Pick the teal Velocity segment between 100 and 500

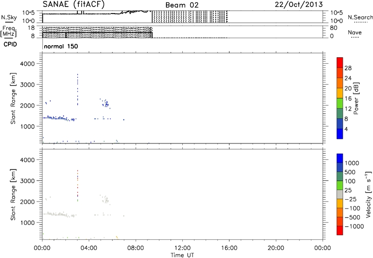pos(340,177)
